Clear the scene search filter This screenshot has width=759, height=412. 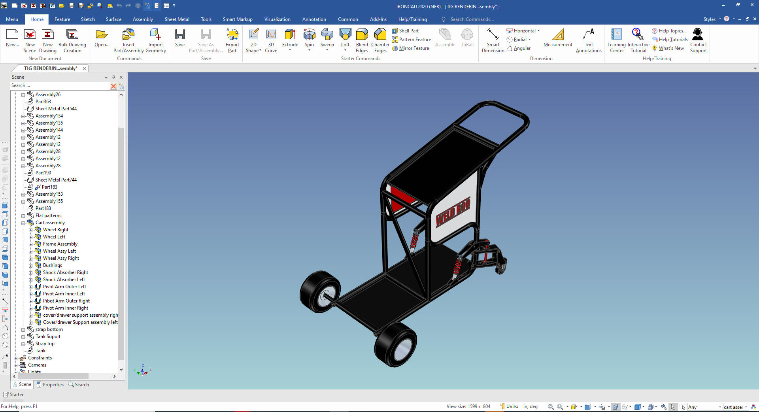tap(113, 86)
